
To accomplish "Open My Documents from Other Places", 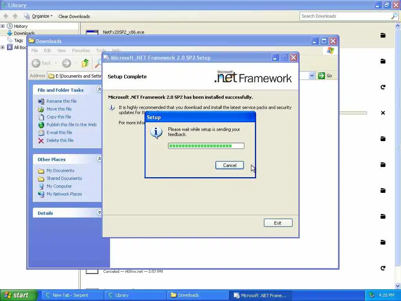I will click(60, 171).
